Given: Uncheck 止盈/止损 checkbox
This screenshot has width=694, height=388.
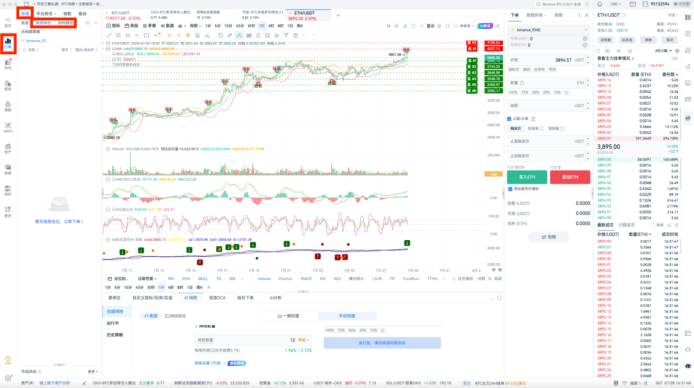Looking at the screenshot, I should coord(509,119).
